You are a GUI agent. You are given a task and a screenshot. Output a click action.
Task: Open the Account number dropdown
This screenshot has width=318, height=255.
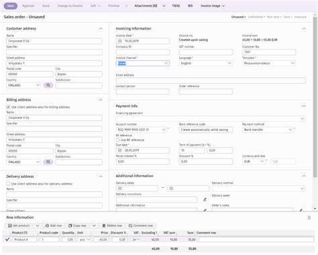[141, 130]
